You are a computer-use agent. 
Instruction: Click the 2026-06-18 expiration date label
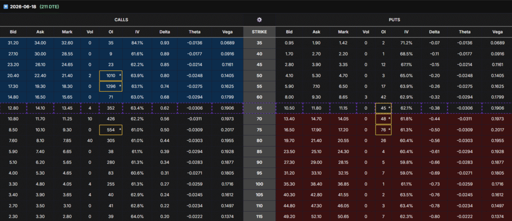tap(25, 6)
